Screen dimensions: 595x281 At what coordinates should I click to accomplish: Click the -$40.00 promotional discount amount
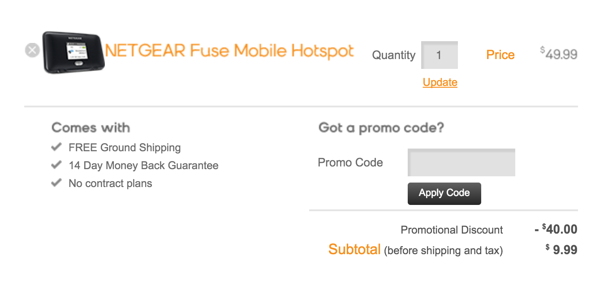tap(556, 230)
